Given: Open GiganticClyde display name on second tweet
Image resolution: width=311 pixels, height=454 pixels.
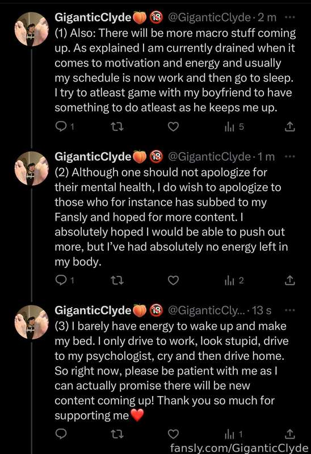Looking at the screenshot, I should coord(93,157).
